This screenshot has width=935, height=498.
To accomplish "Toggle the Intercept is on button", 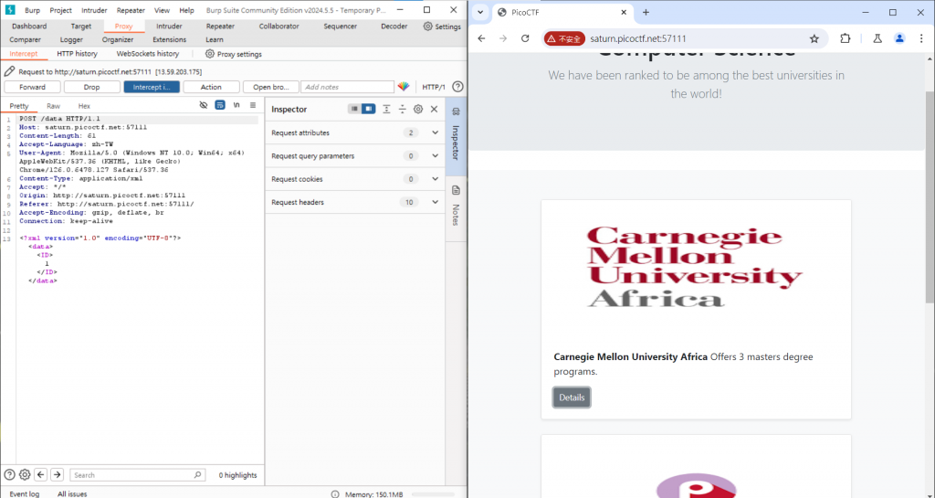I will (x=152, y=87).
